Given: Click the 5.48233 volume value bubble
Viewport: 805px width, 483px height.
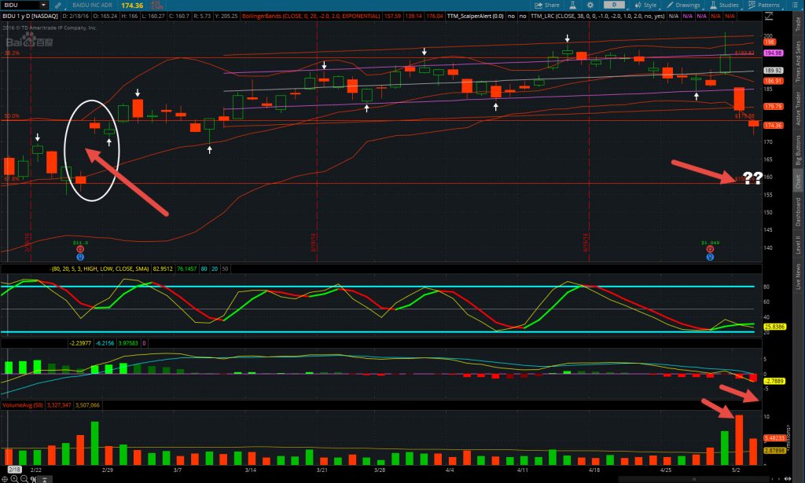Looking at the screenshot, I should pyautogui.click(x=774, y=438).
